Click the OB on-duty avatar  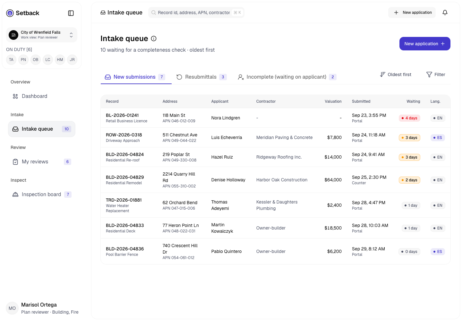36,60
